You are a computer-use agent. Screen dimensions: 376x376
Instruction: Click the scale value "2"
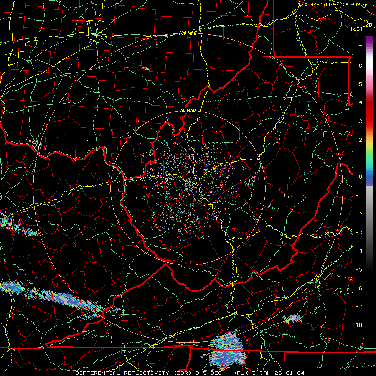(361, 140)
